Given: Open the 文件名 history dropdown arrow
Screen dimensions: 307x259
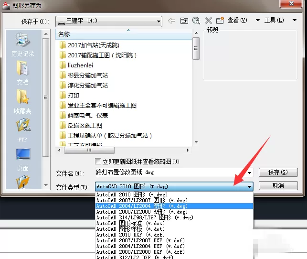Looking at the screenshot, I should coord(249,173).
